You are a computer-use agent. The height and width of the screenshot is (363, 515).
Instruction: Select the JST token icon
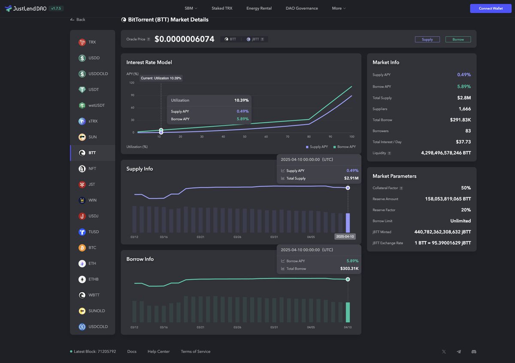click(82, 185)
